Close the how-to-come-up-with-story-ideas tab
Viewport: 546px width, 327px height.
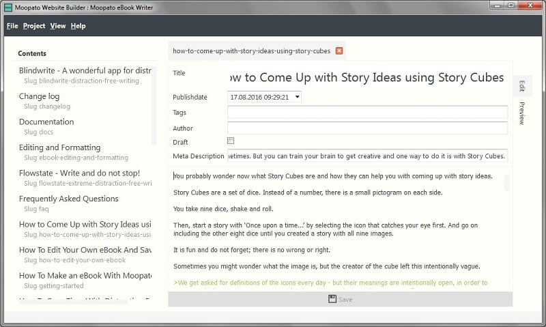pyautogui.click(x=339, y=51)
